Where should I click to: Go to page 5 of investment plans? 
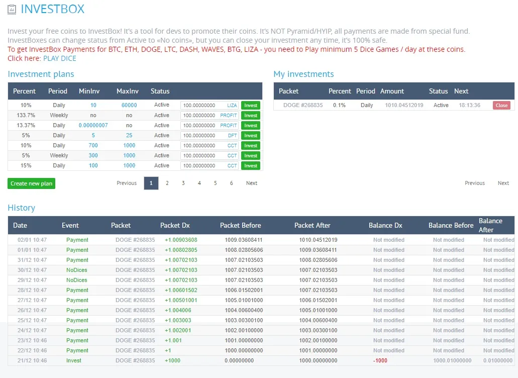(x=216, y=183)
